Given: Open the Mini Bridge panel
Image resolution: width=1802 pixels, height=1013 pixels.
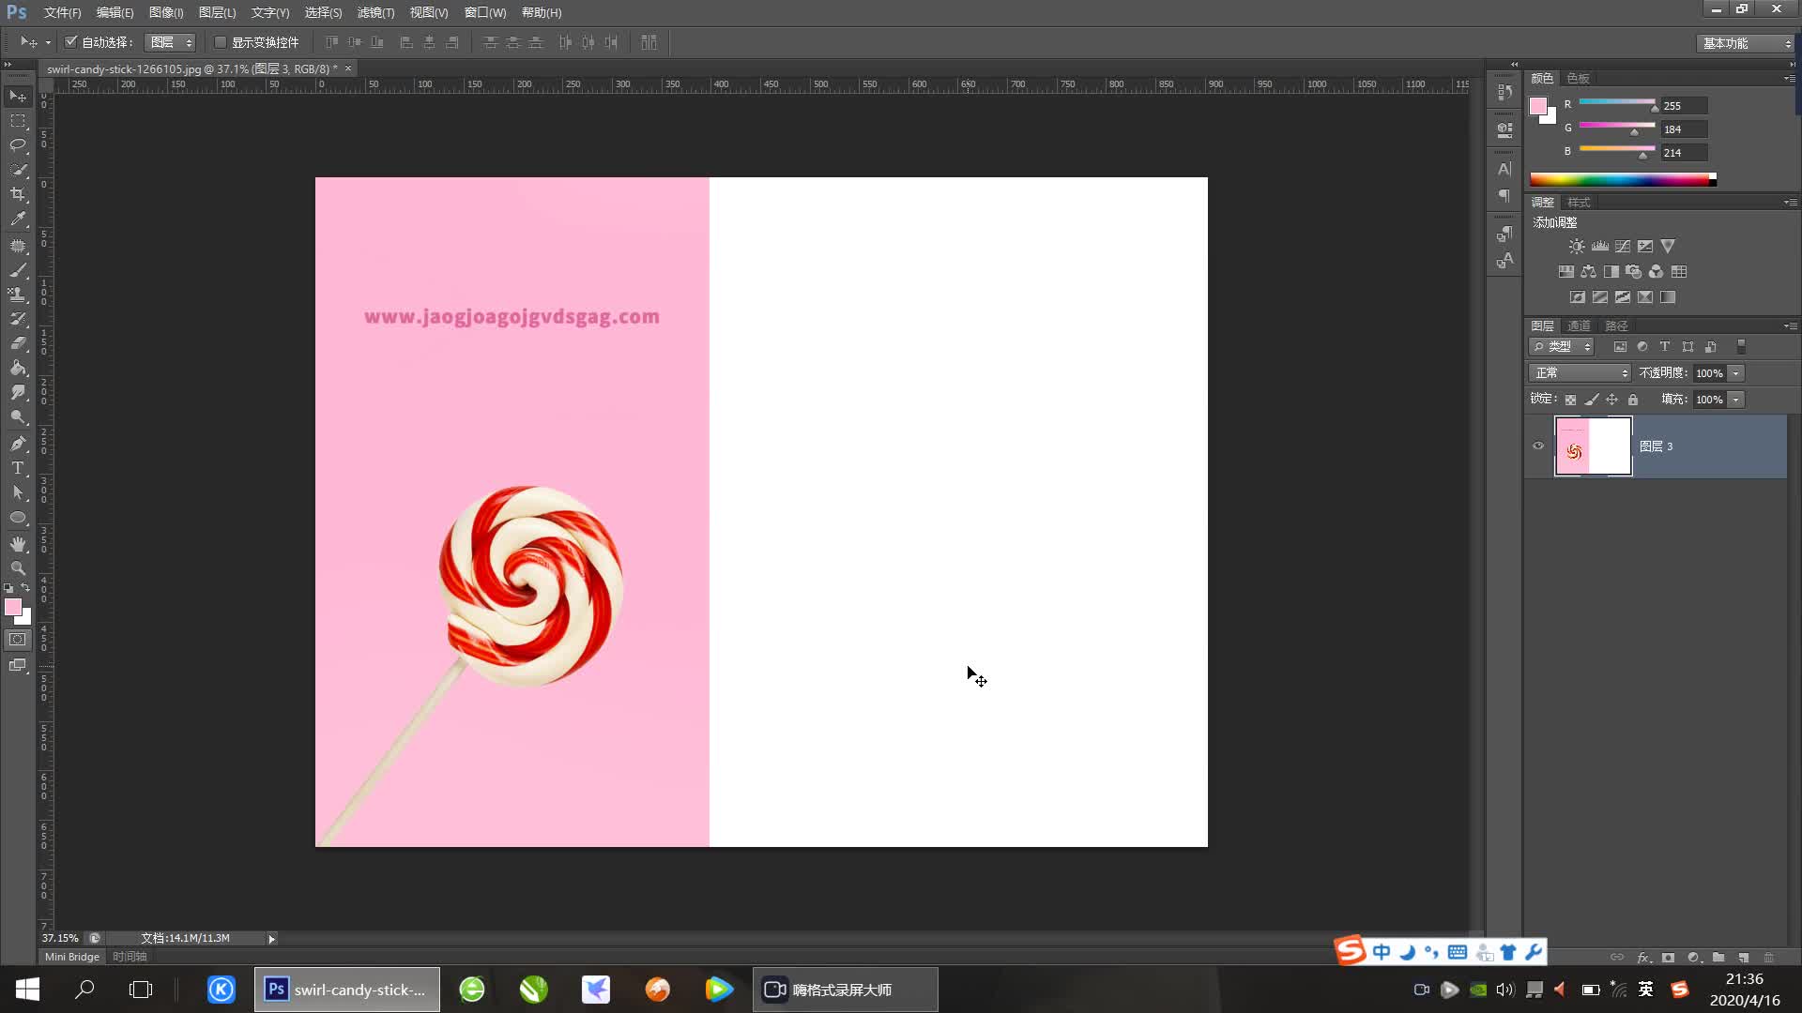Looking at the screenshot, I should tap(72, 957).
